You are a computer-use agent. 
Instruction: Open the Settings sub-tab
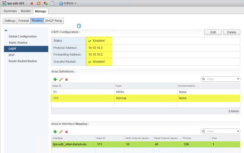[10, 21]
